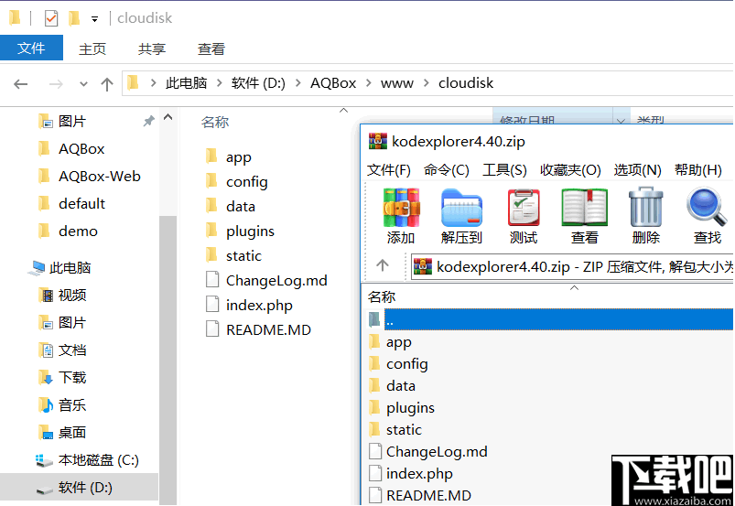Select the plugins folder in Explorer list
735x506 pixels.
coord(250,231)
